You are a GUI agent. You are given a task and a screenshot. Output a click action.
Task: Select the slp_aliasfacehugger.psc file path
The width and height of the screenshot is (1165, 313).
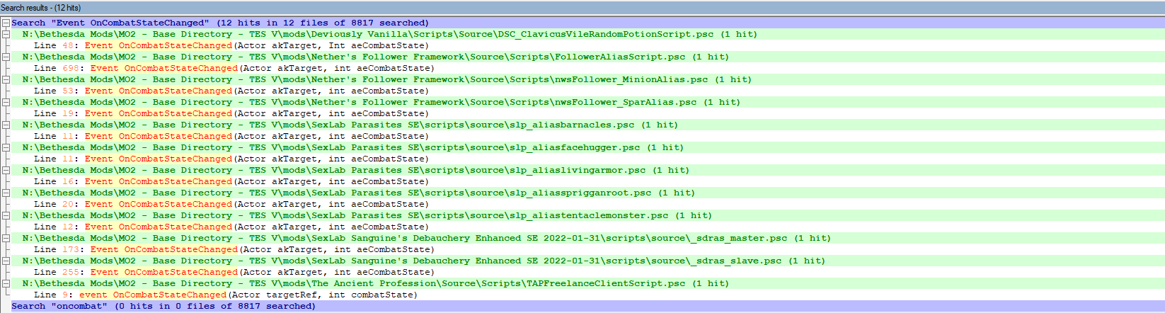pos(352,147)
